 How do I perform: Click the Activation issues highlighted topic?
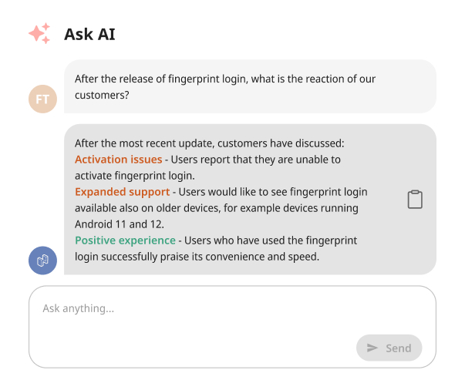pyautogui.click(x=118, y=160)
